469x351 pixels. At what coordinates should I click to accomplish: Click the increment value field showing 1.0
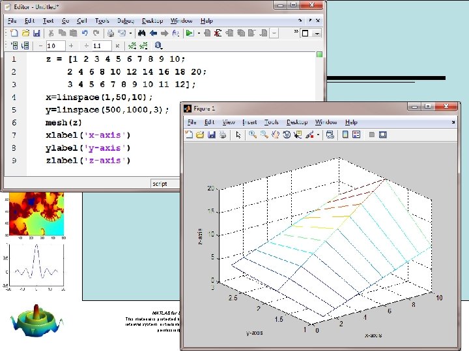(x=55, y=45)
